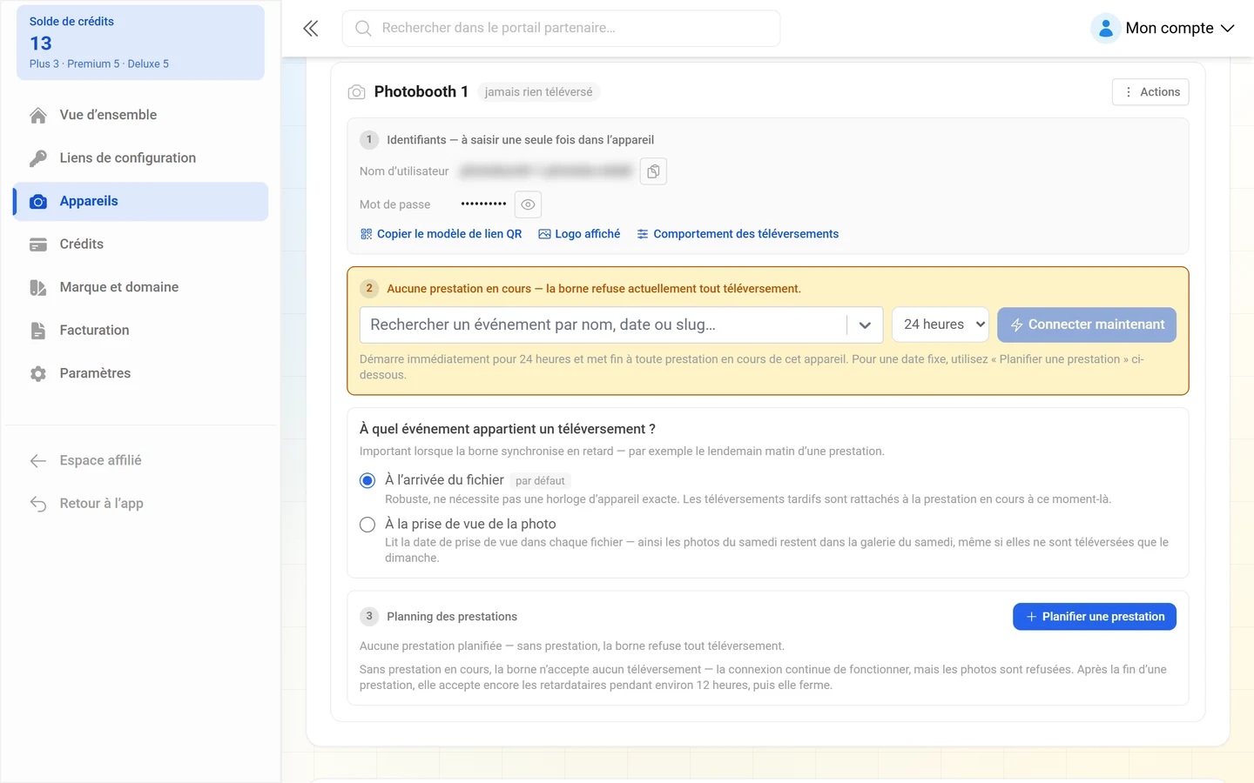Click the image icon of Logo affiché
This screenshot has height=783, width=1254.
(544, 234)
